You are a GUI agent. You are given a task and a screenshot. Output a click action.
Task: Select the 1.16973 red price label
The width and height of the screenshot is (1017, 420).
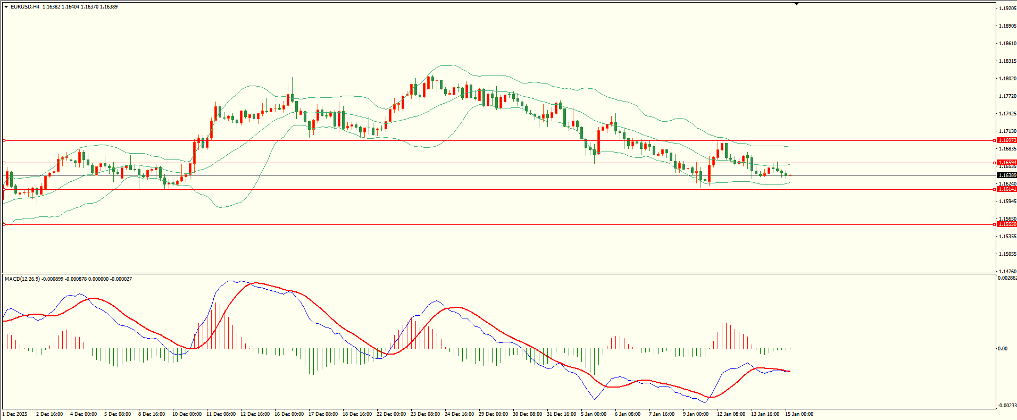click(x=1006, y=140)
